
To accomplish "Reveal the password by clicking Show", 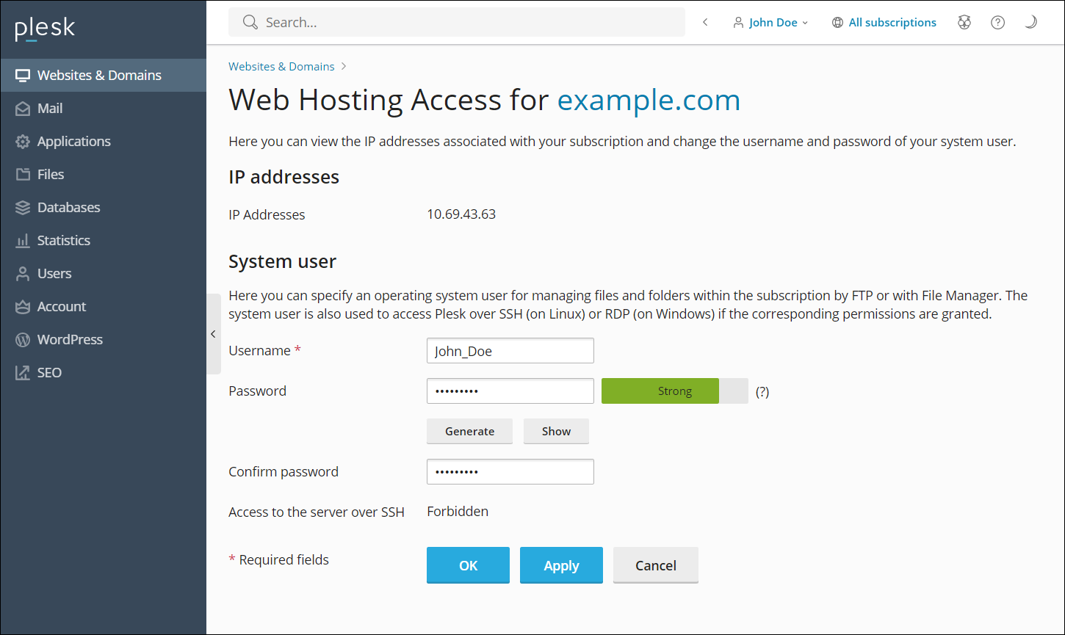I will [x=556, y=431].
